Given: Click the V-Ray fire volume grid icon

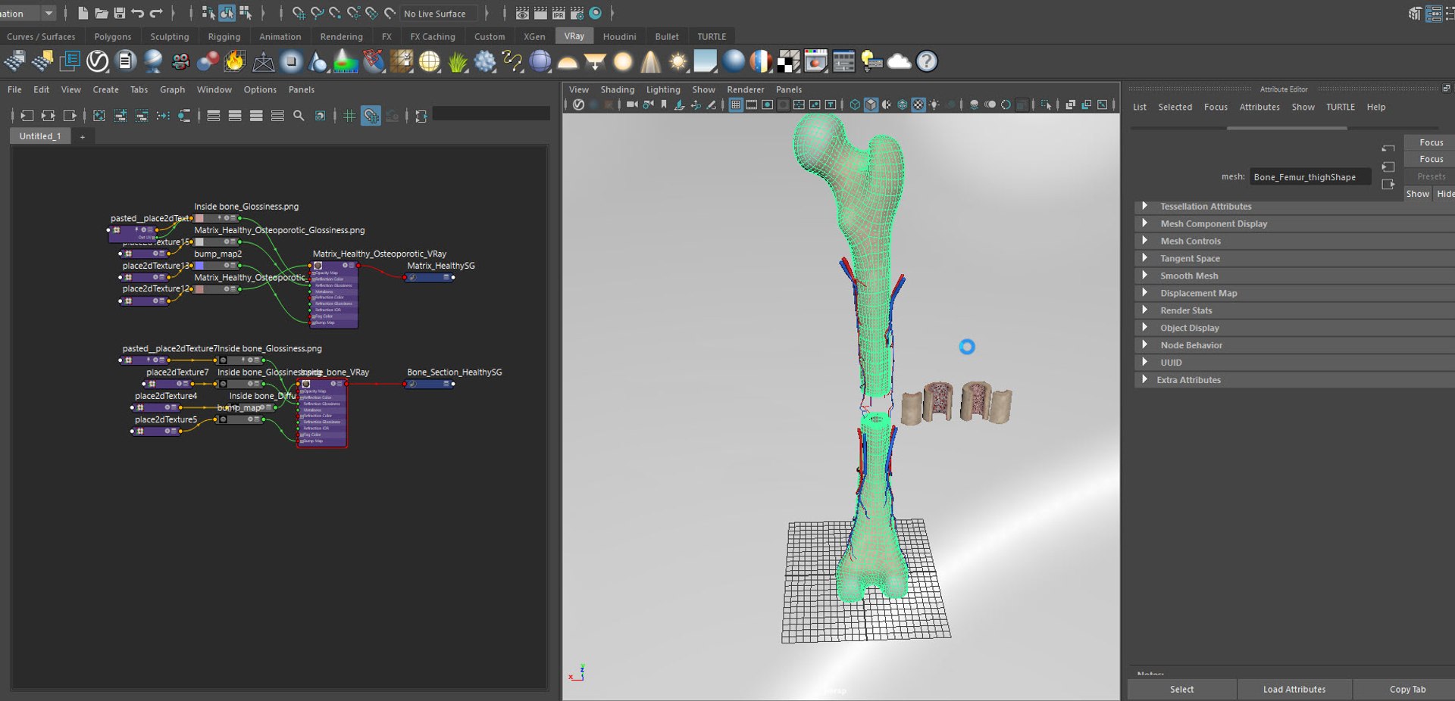Looking at the screenshot, I should pyautogui.click(x=235, y=61).
